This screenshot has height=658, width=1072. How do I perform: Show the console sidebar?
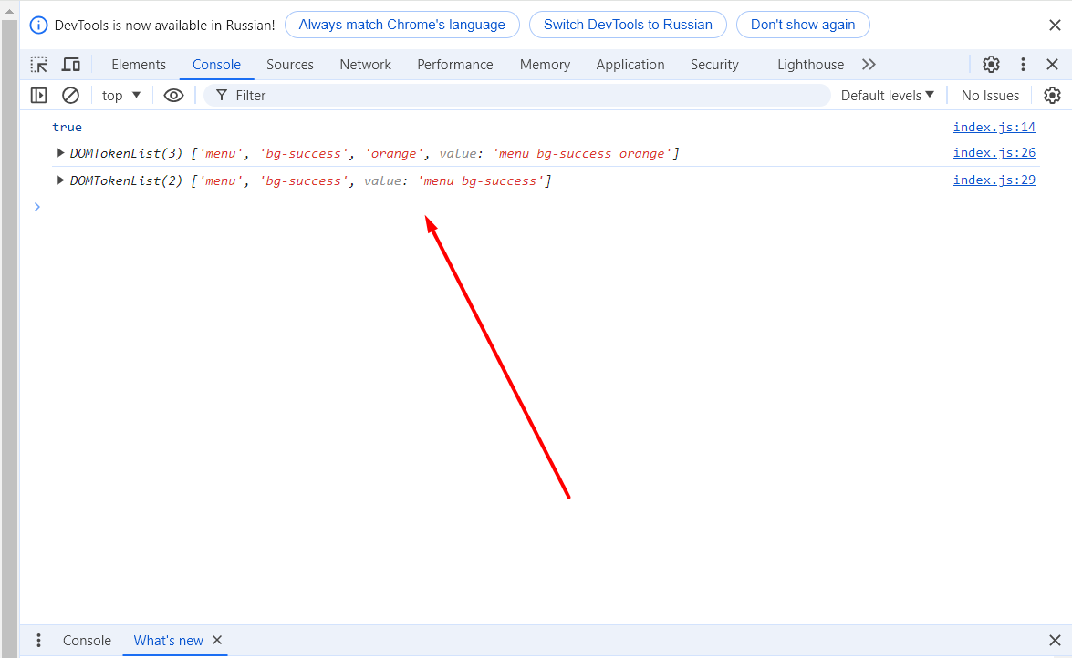tap(39, 95)
